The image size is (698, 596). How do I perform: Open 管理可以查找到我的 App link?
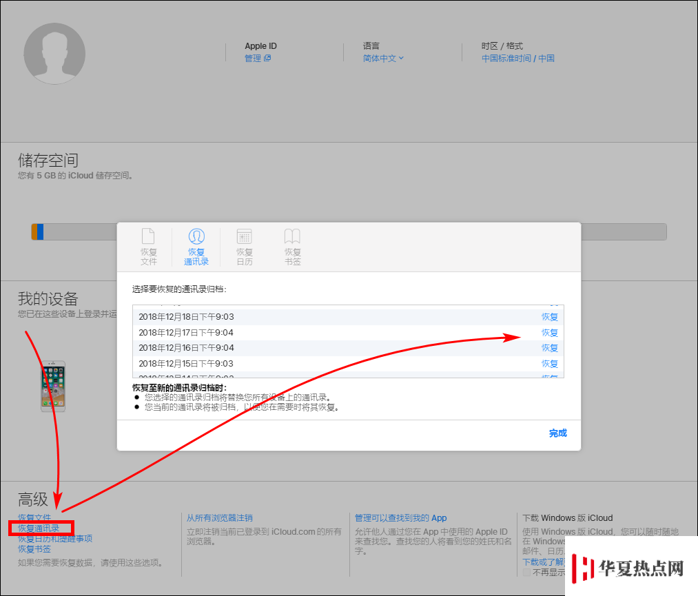(400, 518)
